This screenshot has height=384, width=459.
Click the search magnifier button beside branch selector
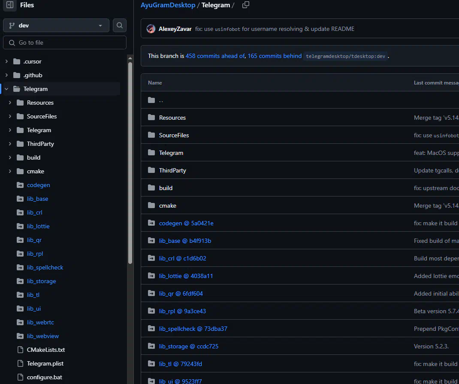(119, 25)
